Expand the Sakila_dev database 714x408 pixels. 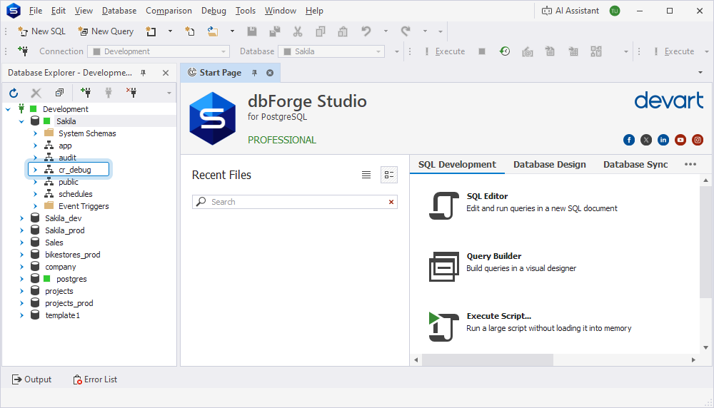point(21,218)
